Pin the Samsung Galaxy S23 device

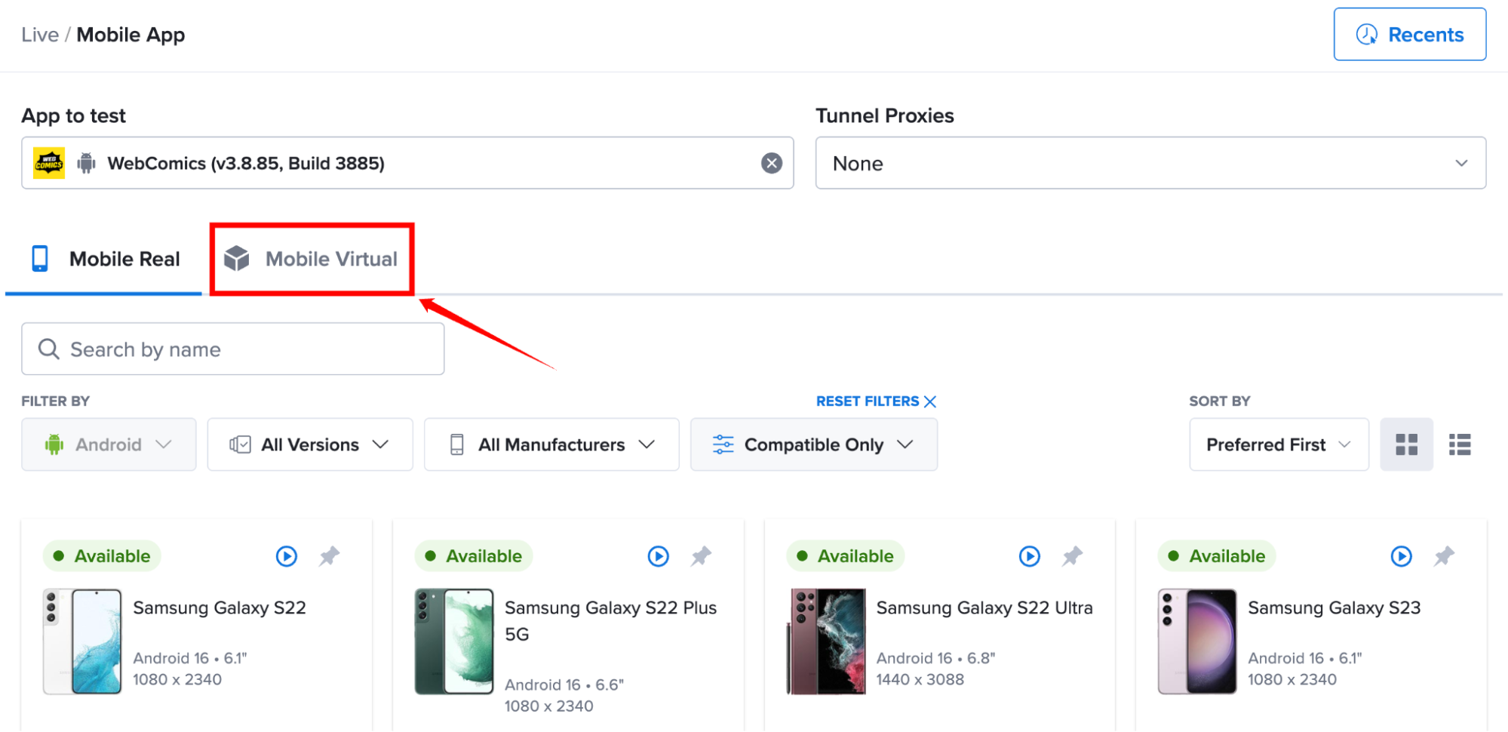coord(1444,556)
